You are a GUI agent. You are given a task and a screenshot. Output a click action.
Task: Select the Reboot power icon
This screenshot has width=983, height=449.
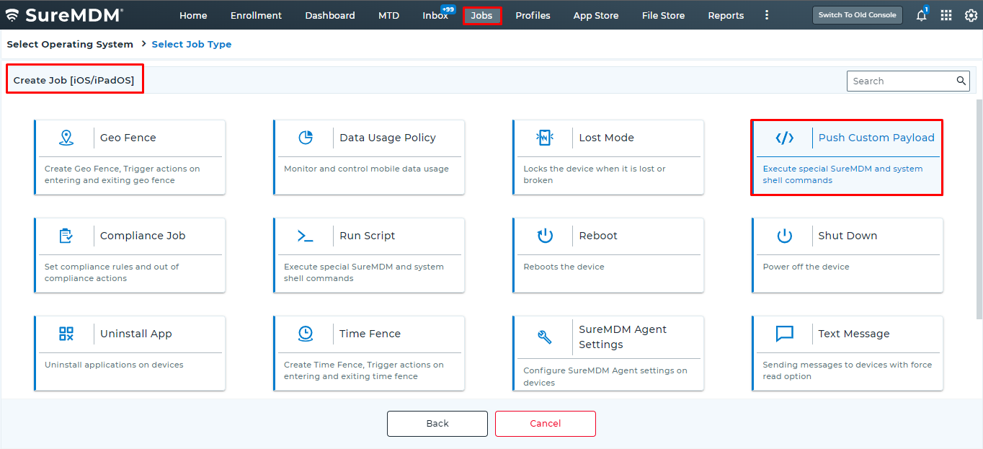pos(544,235)
